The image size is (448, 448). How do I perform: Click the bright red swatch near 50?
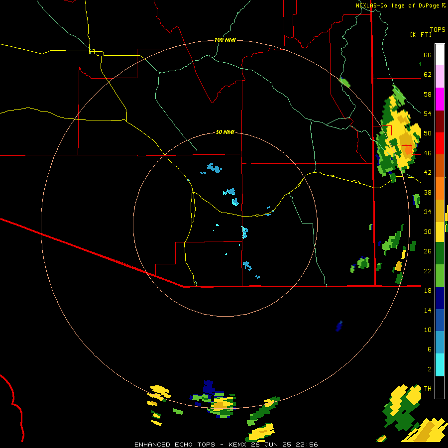[x=440, y=143]
